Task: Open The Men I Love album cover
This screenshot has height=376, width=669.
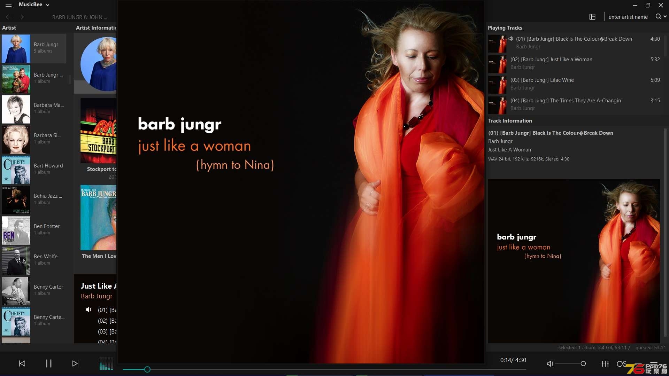Action: tap(99, 217)
